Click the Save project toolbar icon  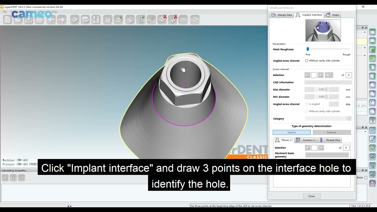(29, 20)
